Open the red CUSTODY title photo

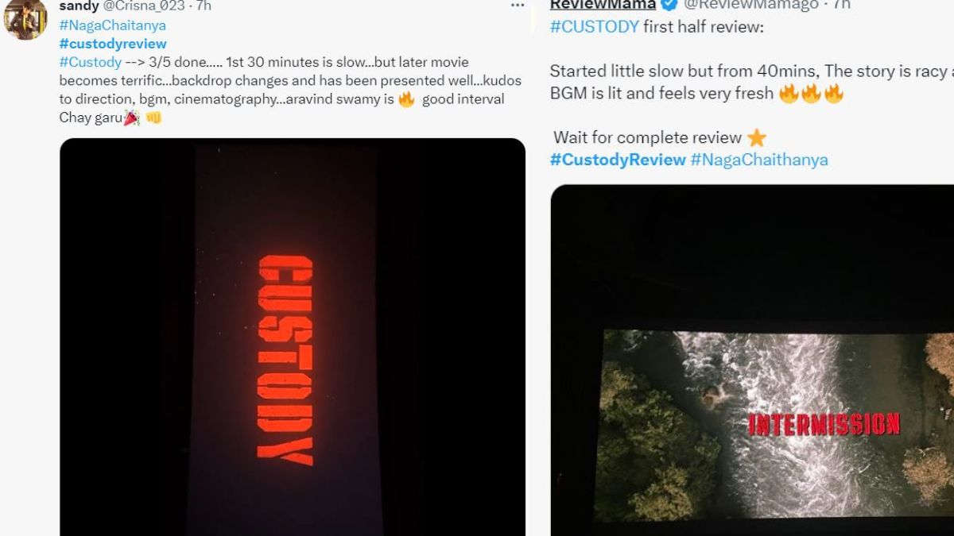point(293,337)
